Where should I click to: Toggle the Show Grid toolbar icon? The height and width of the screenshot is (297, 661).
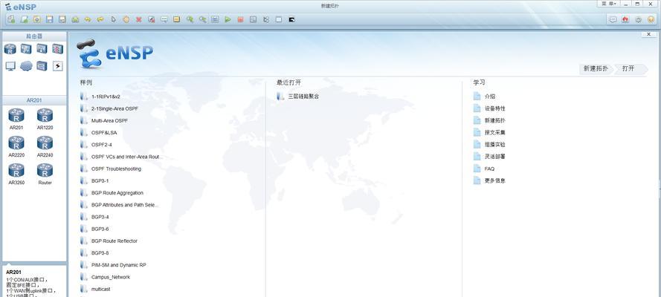pyautogui.click(x=279, y=19)
